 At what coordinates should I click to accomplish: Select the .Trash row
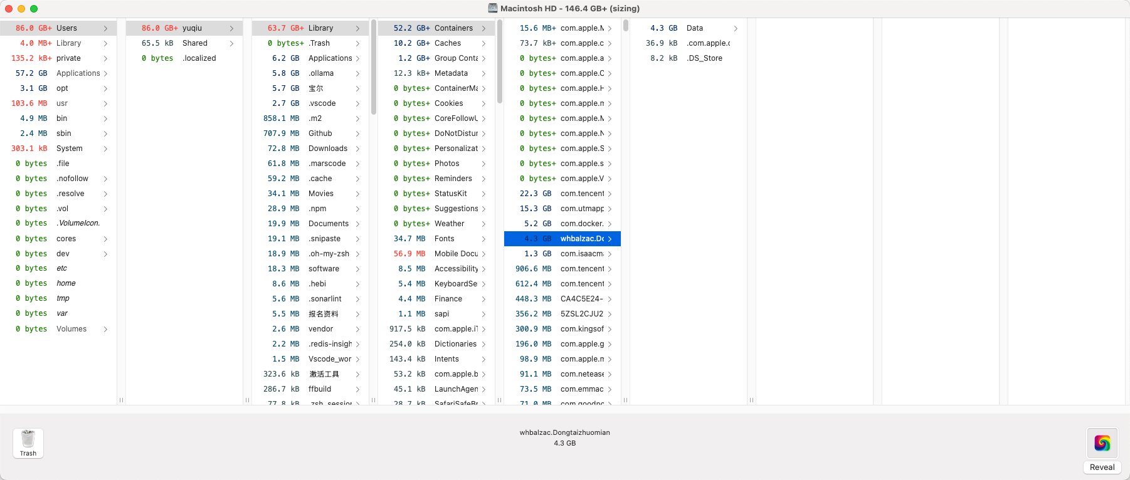click(310, 43)
